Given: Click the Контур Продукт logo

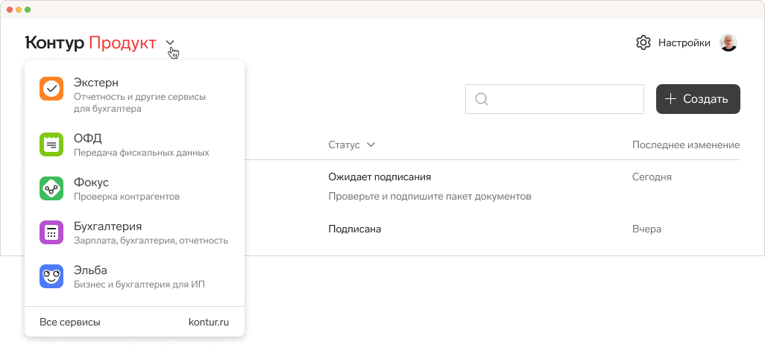Looking at the screenshot, I should pos(91,43).
